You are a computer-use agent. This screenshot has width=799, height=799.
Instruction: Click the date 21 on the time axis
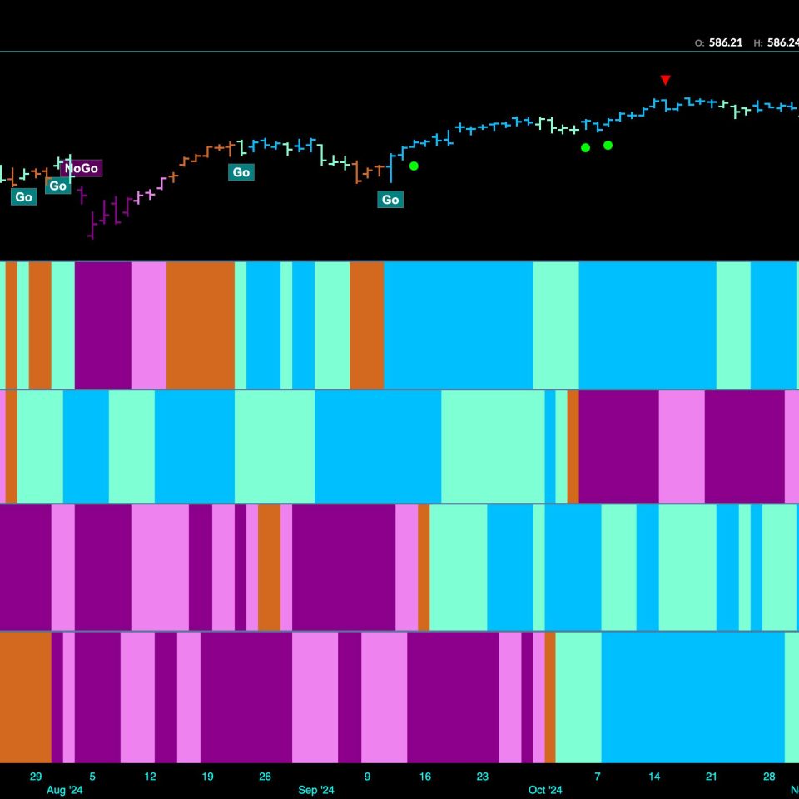click(712, 777)
